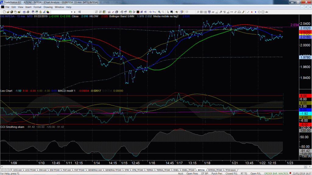
Task: Click the 'MACD modif 1' label
Action: tap(67, 91)
